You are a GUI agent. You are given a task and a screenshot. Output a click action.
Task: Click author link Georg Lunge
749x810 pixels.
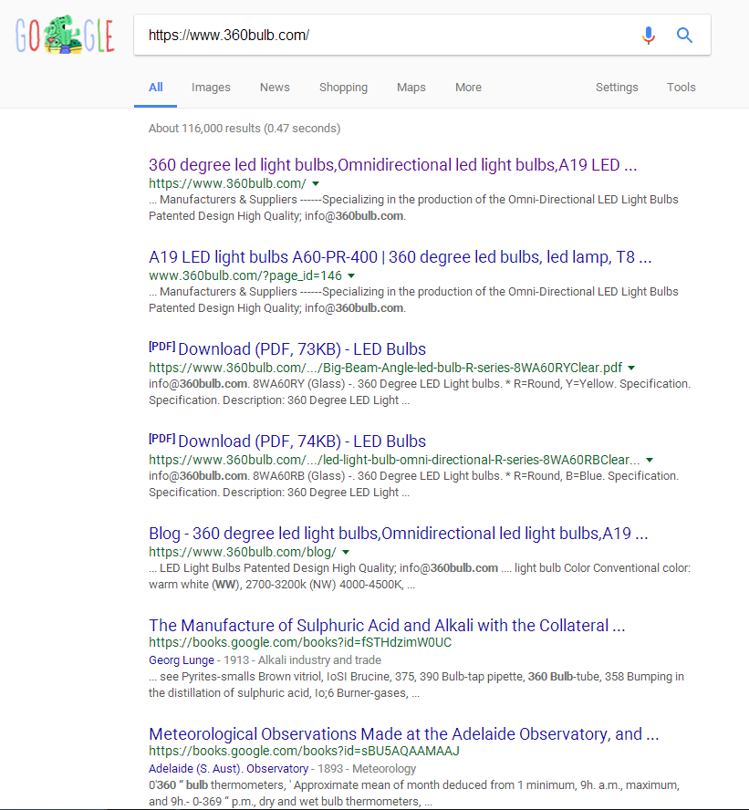[x=182, y=660]
